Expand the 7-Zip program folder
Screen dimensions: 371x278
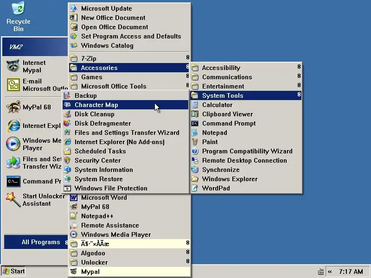129,58
